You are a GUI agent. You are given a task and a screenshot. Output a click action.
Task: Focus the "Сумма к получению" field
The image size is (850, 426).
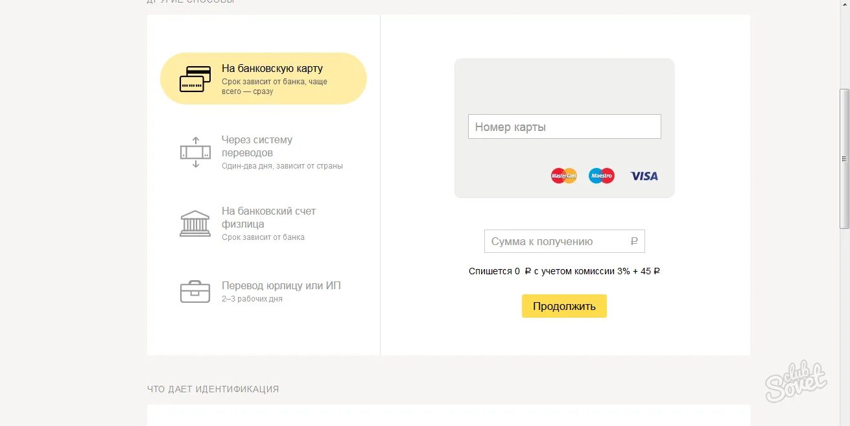[565, 241]
